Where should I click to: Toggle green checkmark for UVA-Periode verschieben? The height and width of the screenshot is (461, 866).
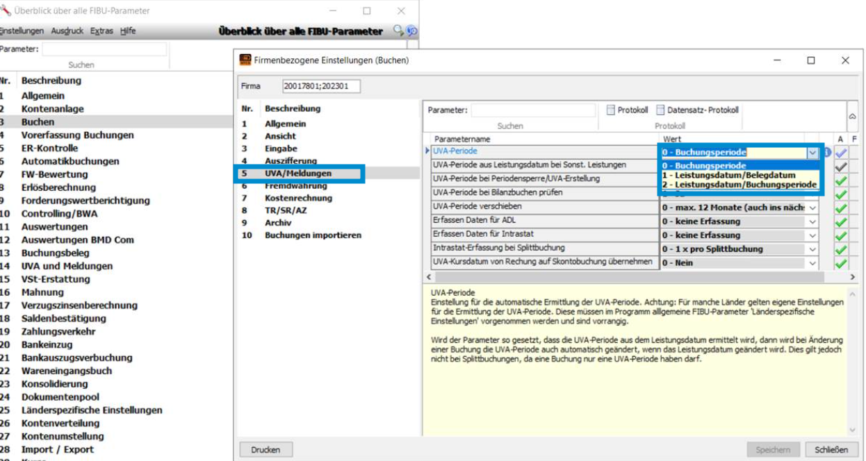click(x=841, y=208)
